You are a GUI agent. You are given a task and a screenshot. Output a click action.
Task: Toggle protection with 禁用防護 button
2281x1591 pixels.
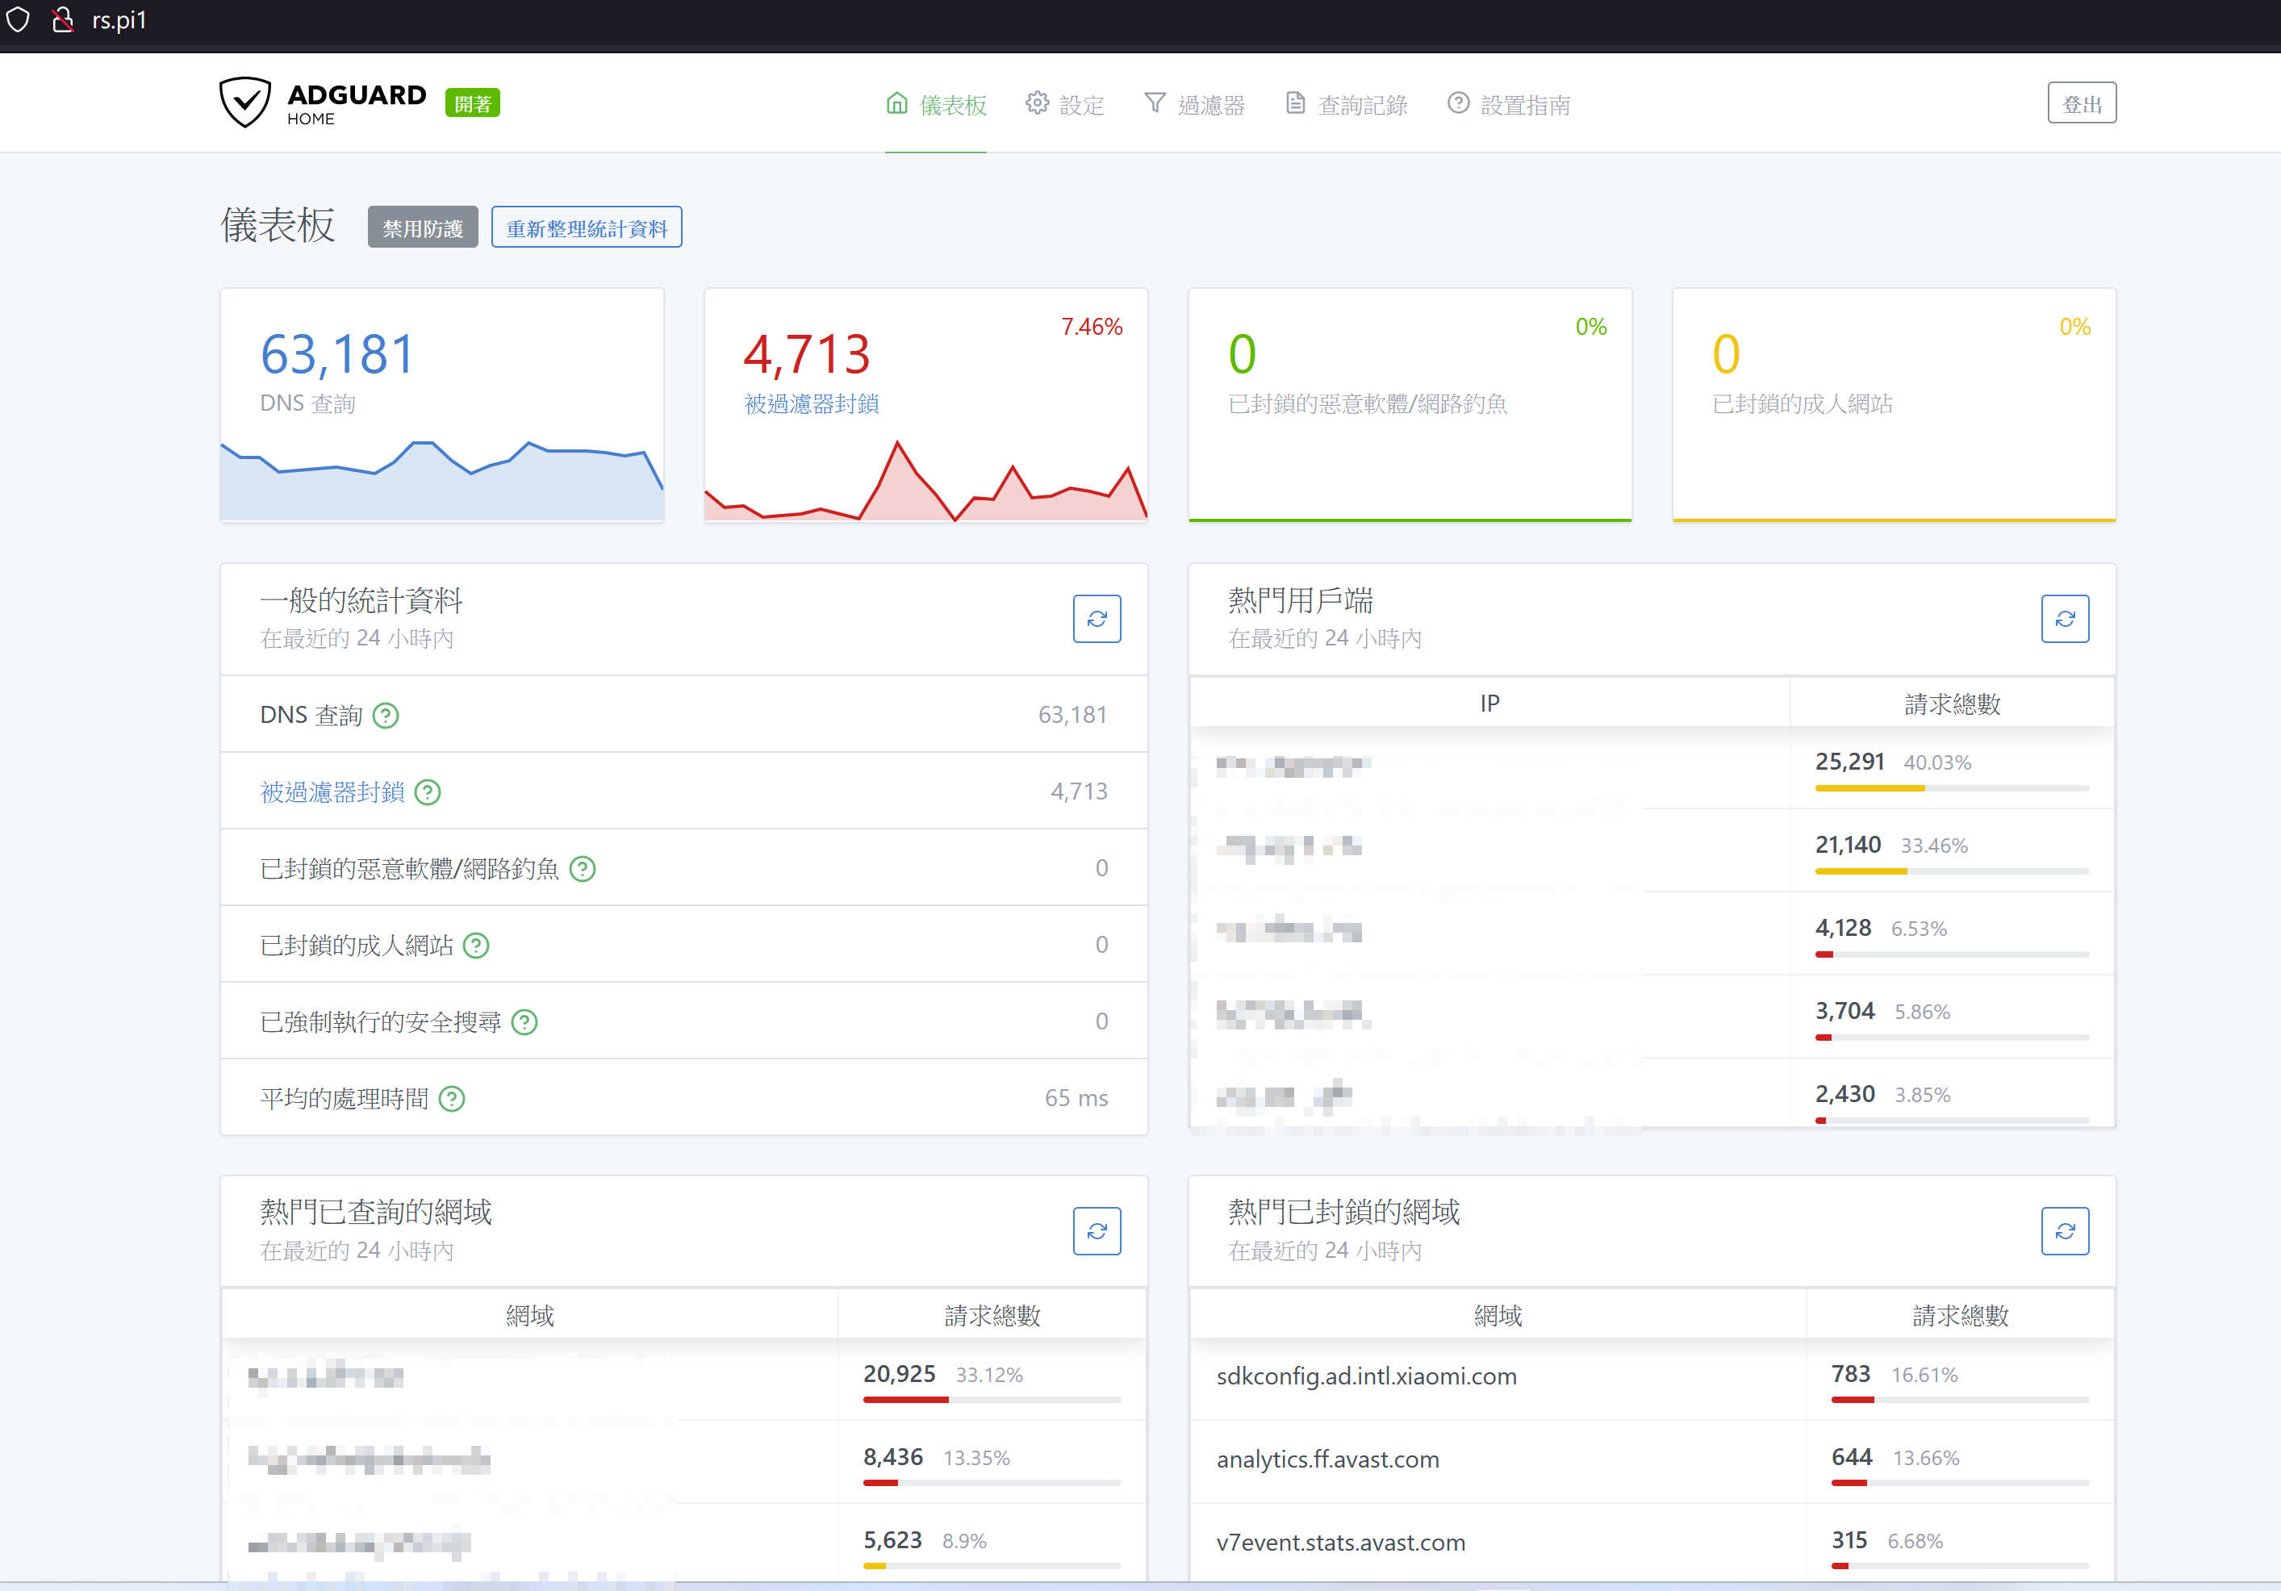[x=422, y=228]
